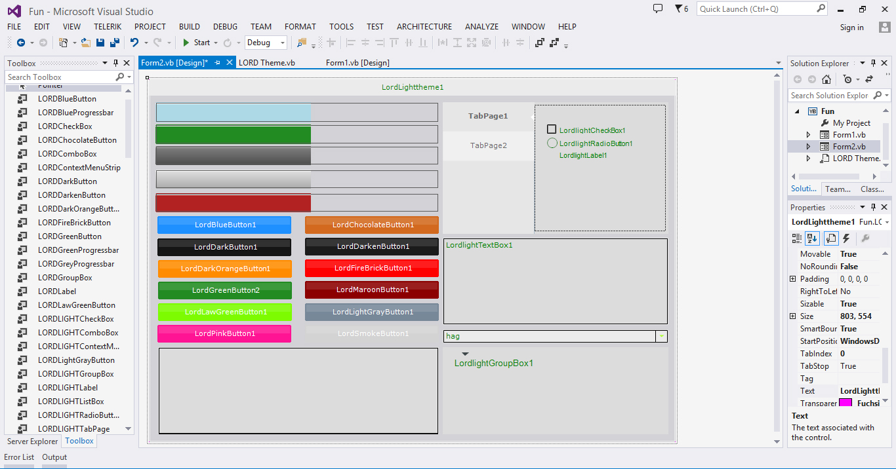Check the LordlightCheckBox1 checkbox
The height and width of the screenshot is (469, 896).
pos(552,130)
